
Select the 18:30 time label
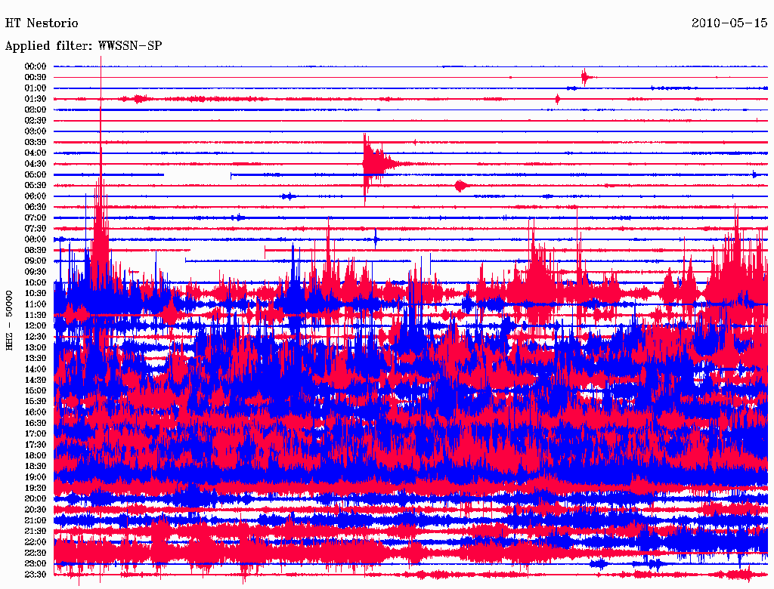(36, 466)
